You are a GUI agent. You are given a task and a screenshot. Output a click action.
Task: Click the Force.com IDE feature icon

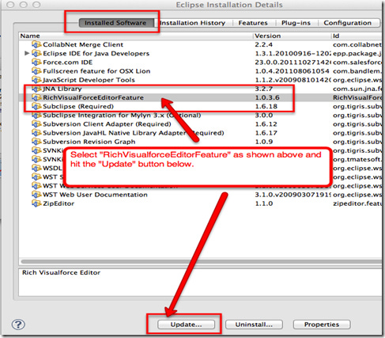click(x=36, y=63)
